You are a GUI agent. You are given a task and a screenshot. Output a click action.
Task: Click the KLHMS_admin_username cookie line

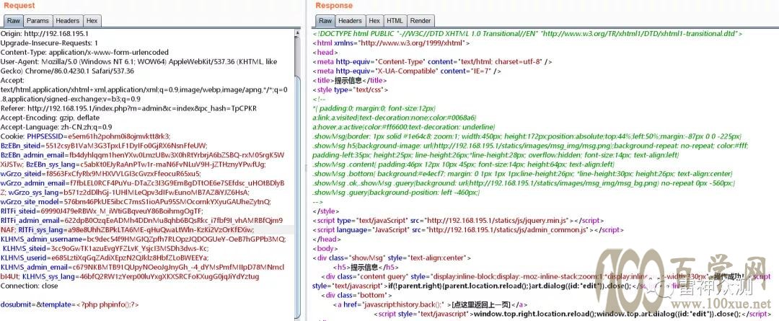click(x=143, y=239)
